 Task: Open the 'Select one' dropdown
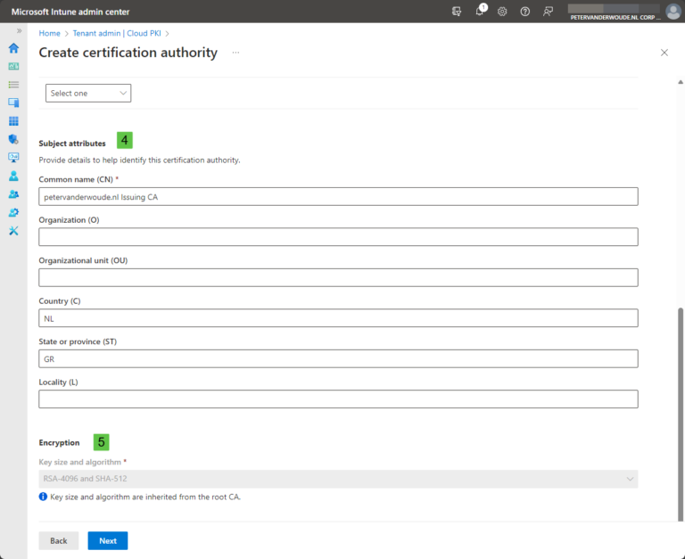coord(88,94)
